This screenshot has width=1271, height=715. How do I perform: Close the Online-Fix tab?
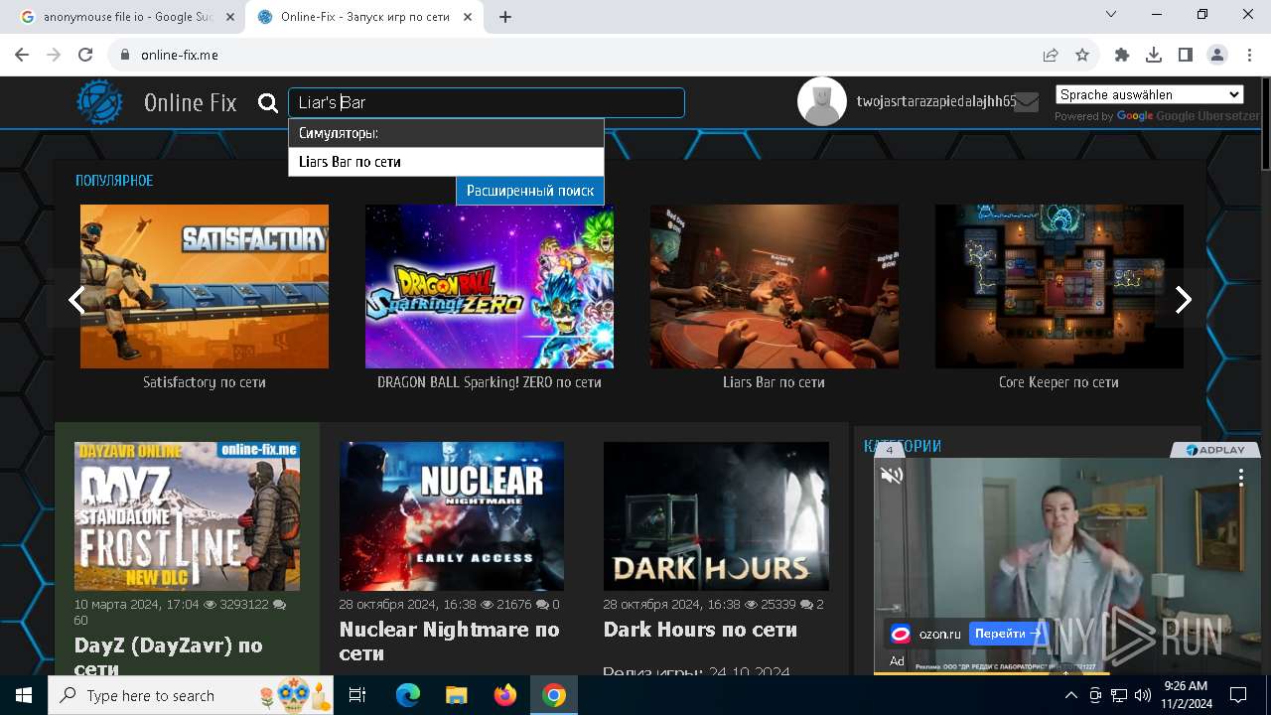click(x=468, y=17)
